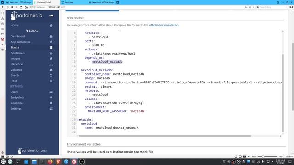Viewport: 294px width, 165px height.
Task: Click the App Templates rocket icon
Action: pyautogui.click(x=51, y=42)
